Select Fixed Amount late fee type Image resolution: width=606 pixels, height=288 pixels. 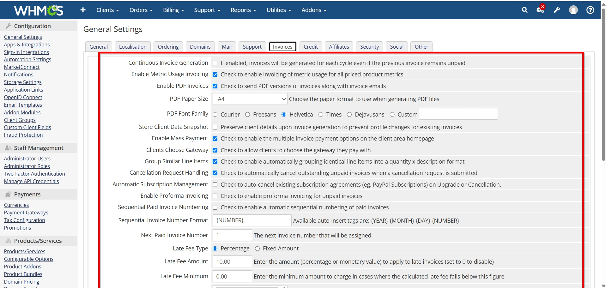click(x=258, y=249)
